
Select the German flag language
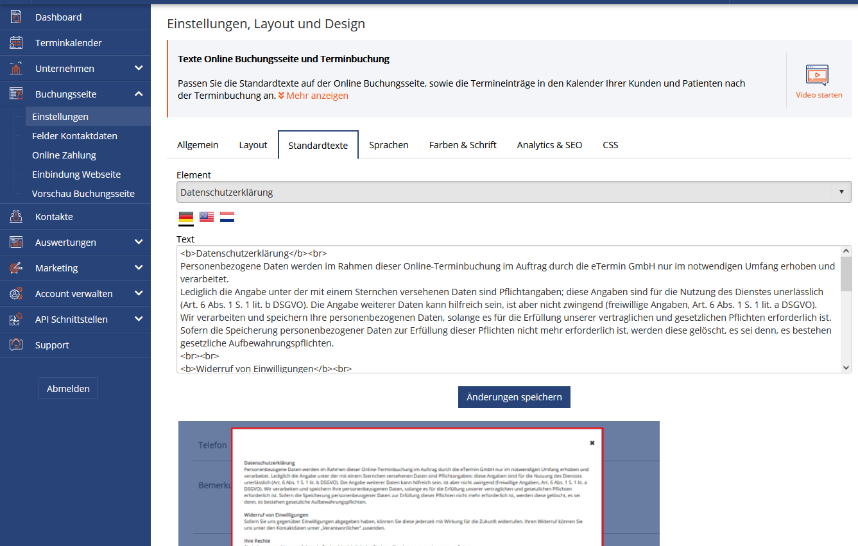[x=186, y=218]
